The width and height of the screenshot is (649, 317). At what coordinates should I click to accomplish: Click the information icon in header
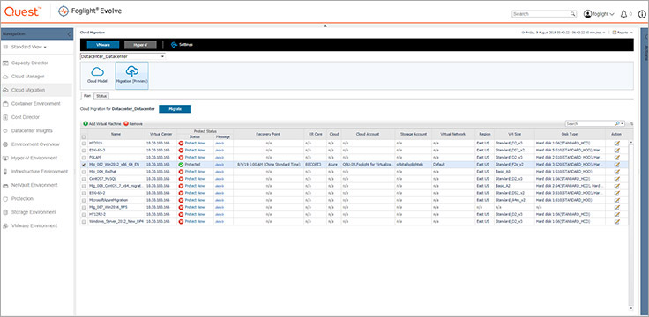pyautogui.click(x=642, y=14)
